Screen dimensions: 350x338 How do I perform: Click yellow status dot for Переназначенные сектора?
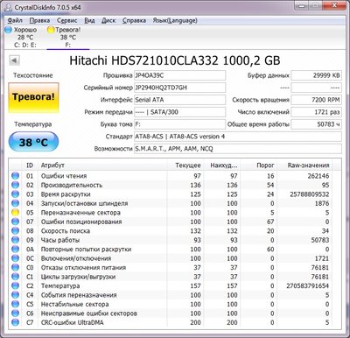(x=15, y=212)
